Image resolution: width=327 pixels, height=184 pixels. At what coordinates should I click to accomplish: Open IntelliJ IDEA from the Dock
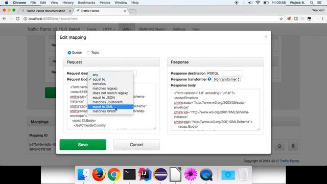point(145,174)
